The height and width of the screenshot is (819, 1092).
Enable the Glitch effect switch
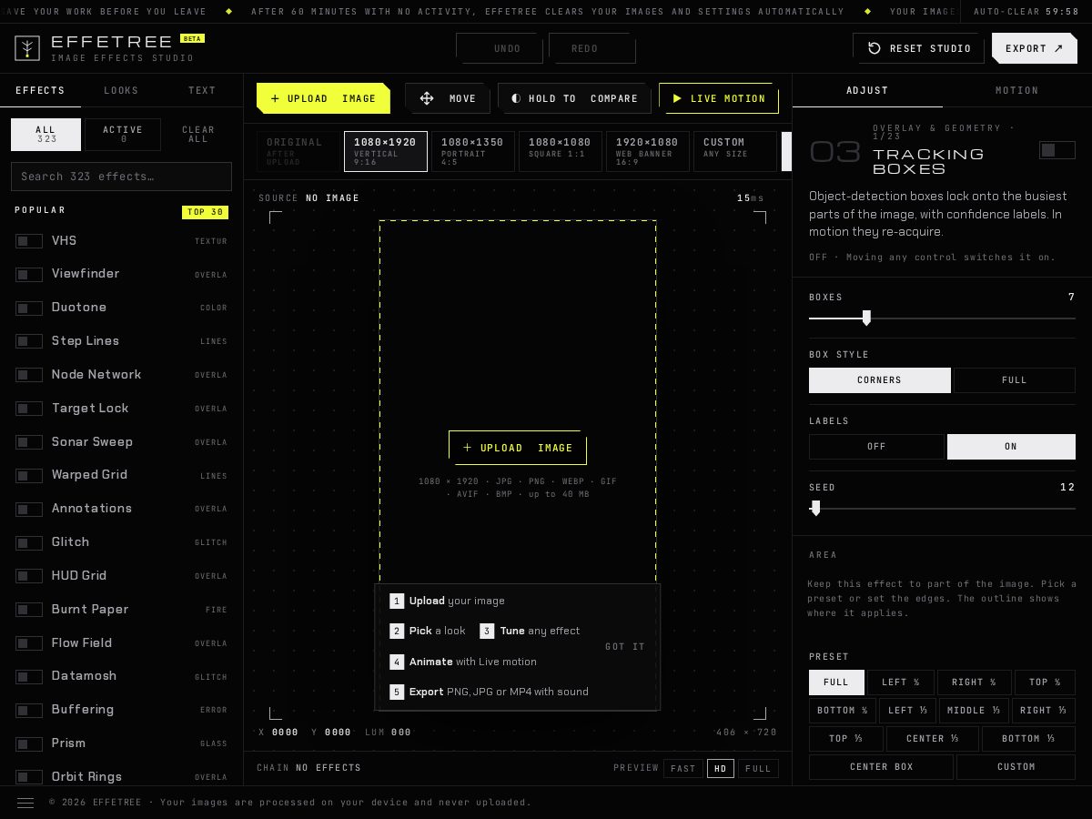tap(29, 542)
